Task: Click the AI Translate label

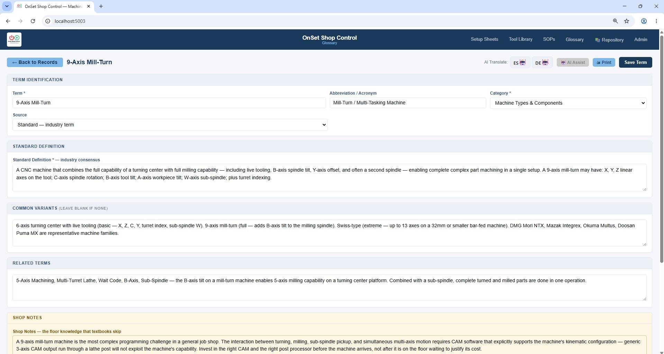Action: point(495,63)
